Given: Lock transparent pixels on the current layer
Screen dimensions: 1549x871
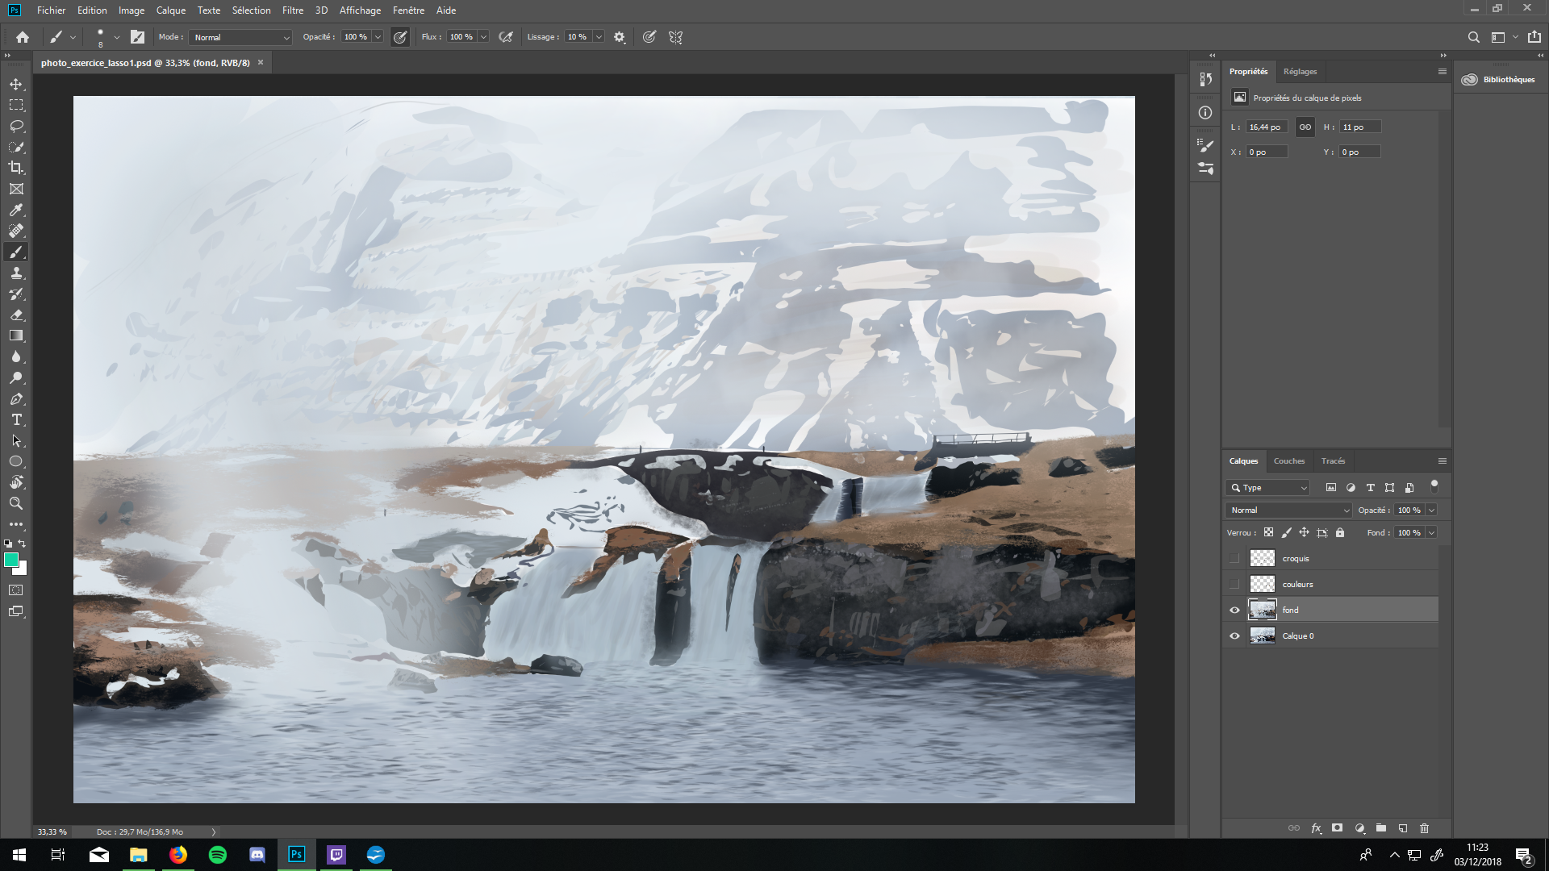Looking at the screenshot, I should click(x=1268, y=532).
